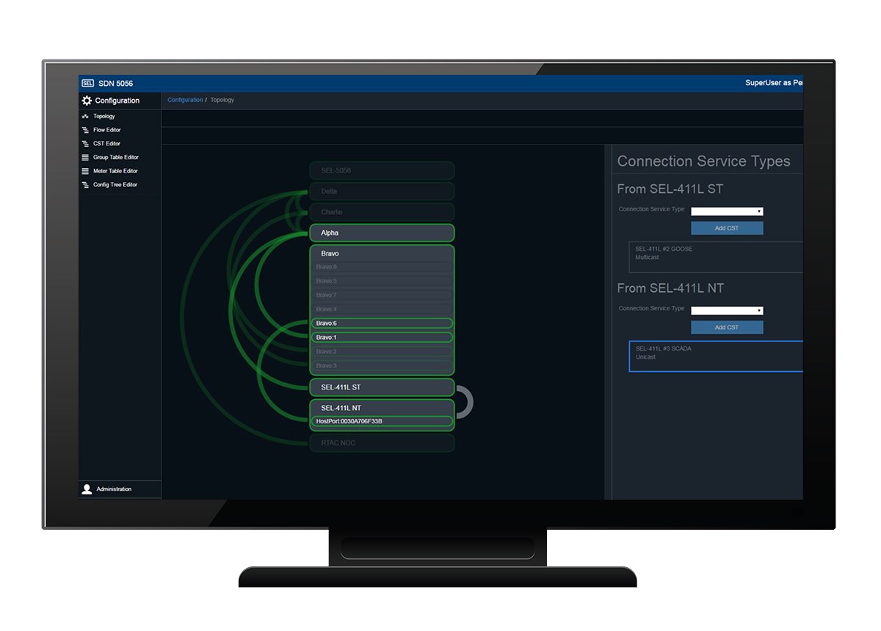Image resolution: width=881 pixels, height=631 pixels.
Task: Open Connection Service Type dropdown for SEL-411L NT
Action: click(727, 310)
